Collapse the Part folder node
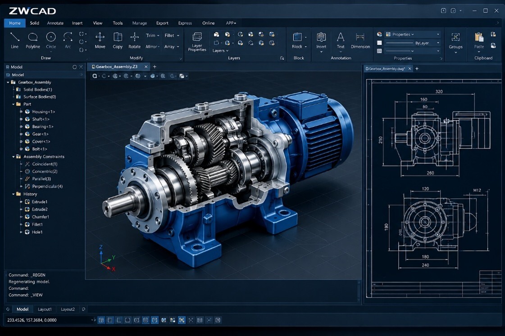 [x=13, y=104]
